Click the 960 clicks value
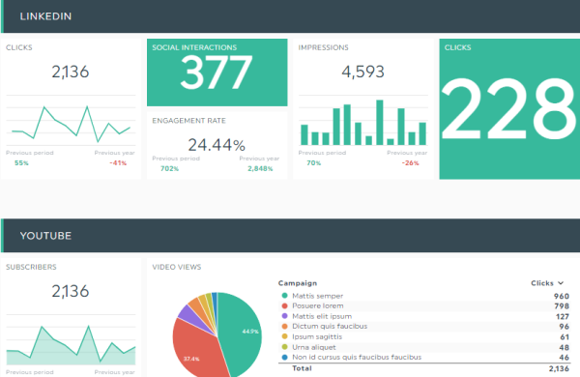The height and width of the screenshot is (377, 580). 561,296
